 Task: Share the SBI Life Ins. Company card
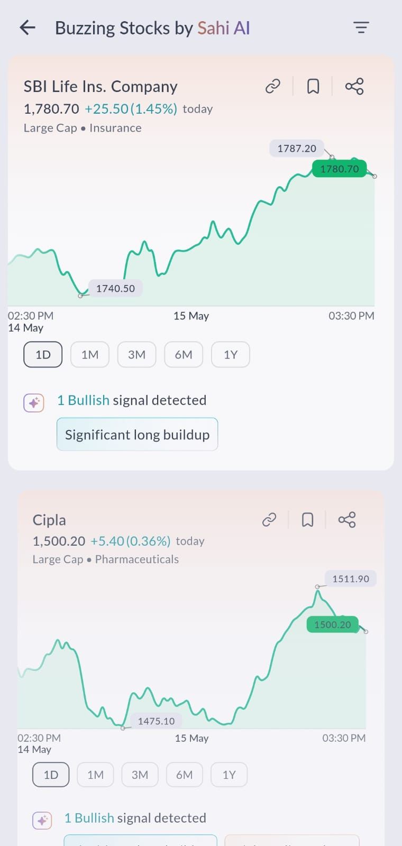(354, 86)
